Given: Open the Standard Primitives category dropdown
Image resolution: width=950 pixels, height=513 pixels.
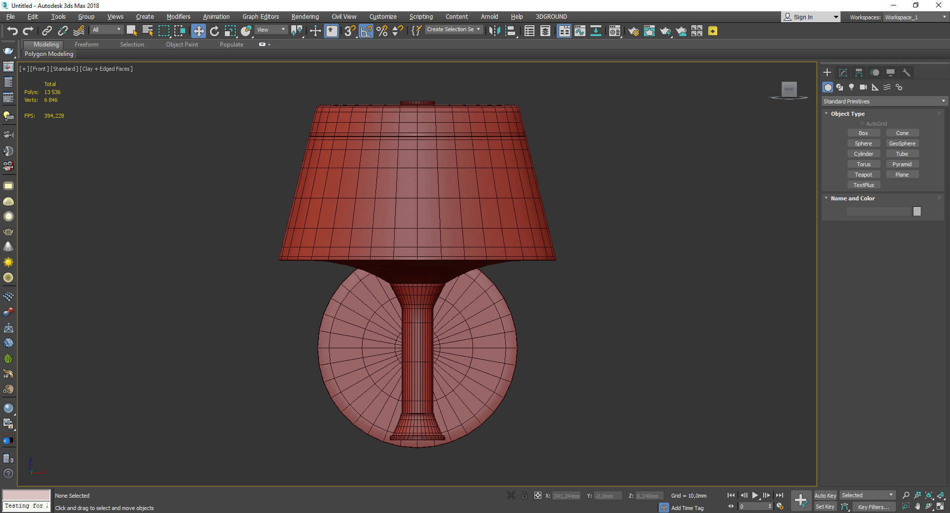Looking at the screenshot, I should (x=884, y=101).
